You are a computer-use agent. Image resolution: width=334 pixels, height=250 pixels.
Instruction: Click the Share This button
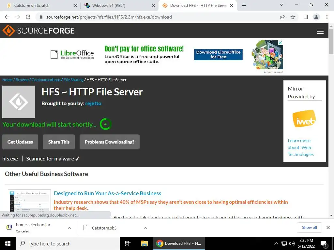point(59,142)
